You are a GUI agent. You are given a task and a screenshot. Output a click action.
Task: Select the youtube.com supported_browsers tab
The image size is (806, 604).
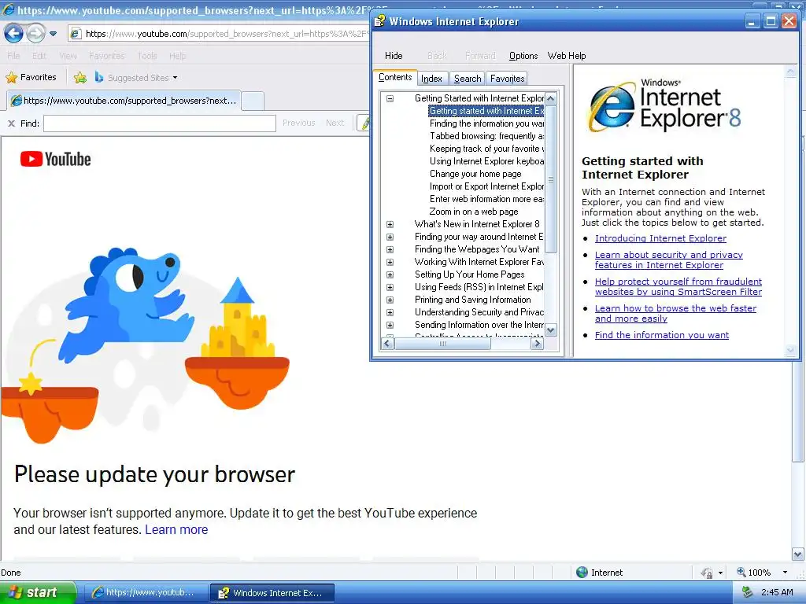(124, 101)
